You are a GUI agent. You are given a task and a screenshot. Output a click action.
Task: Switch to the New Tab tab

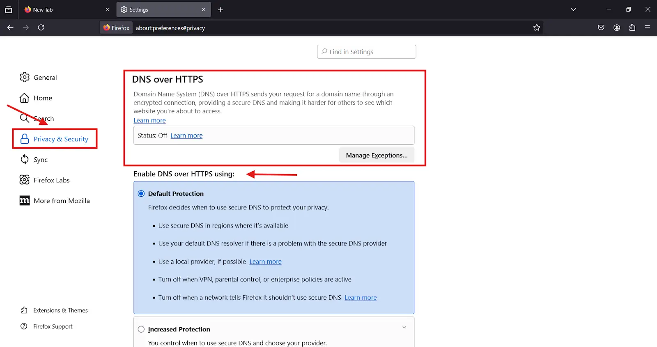pos(62,10)
